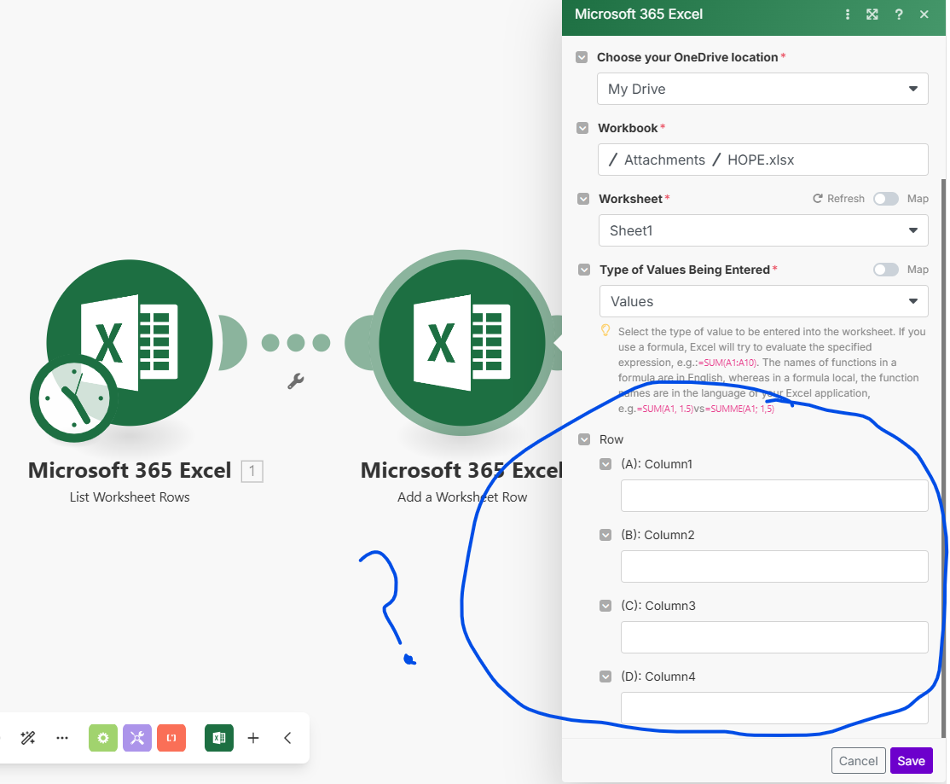
Task: Click the lightbulb hint icon
Action: coord(605,330)
